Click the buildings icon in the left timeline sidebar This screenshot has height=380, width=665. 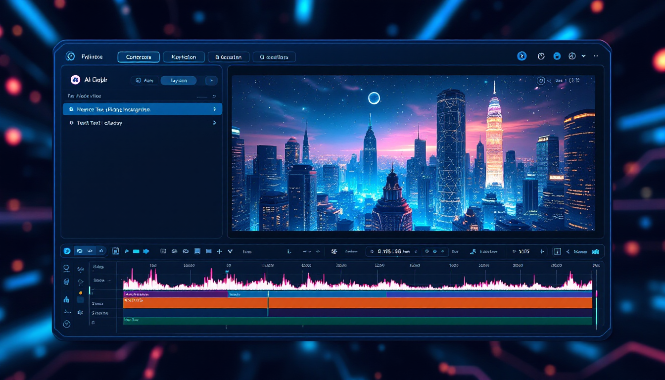pos(66,299)
